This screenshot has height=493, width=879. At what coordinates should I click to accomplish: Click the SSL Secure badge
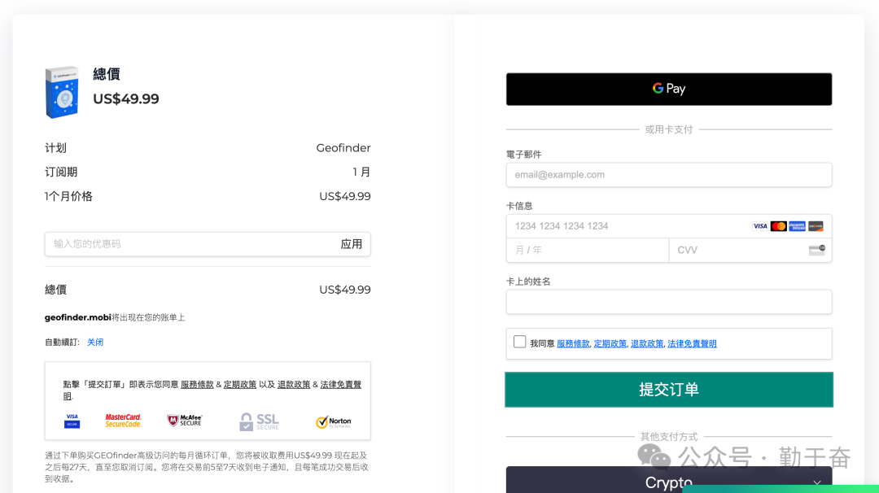tap(260, 421)
